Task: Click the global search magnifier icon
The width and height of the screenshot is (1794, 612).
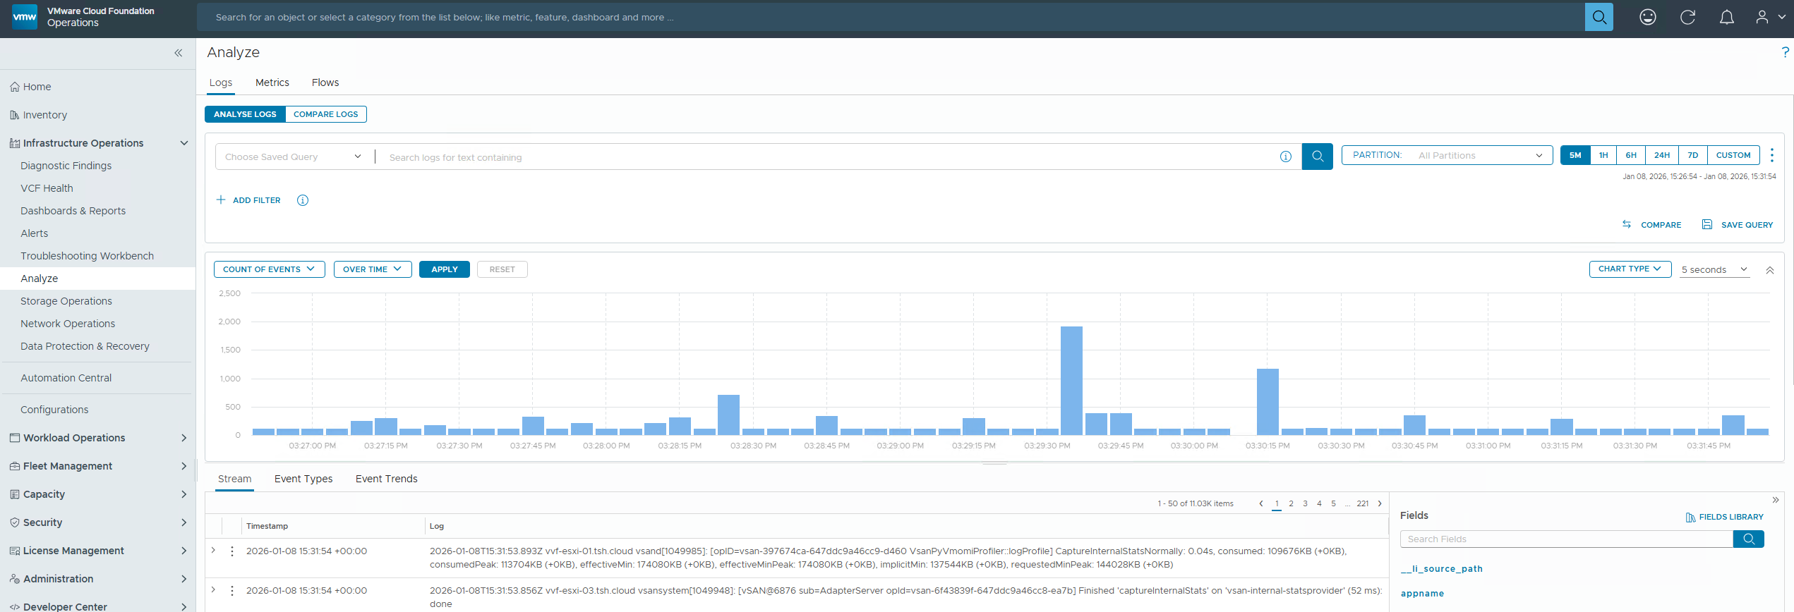Action: pos(1599,17)
